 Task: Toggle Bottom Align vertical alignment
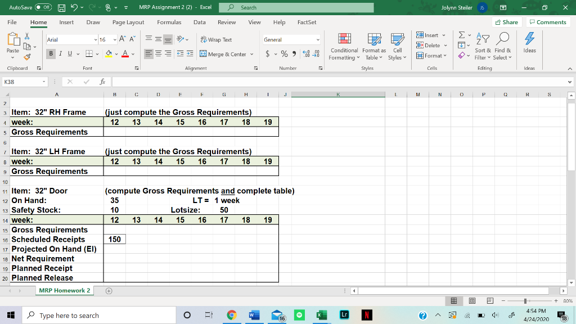168,39
